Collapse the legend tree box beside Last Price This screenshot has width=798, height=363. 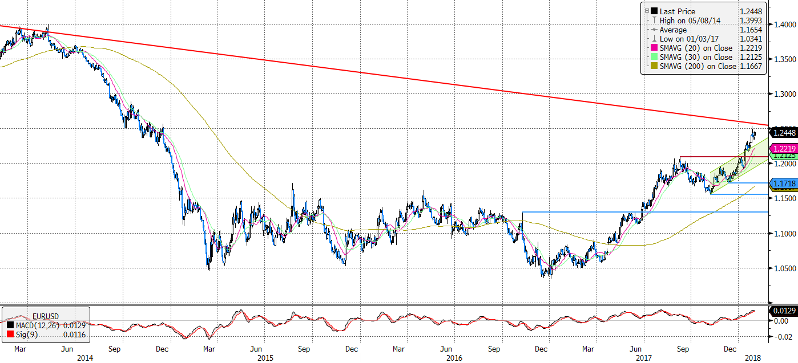[646, 11]
